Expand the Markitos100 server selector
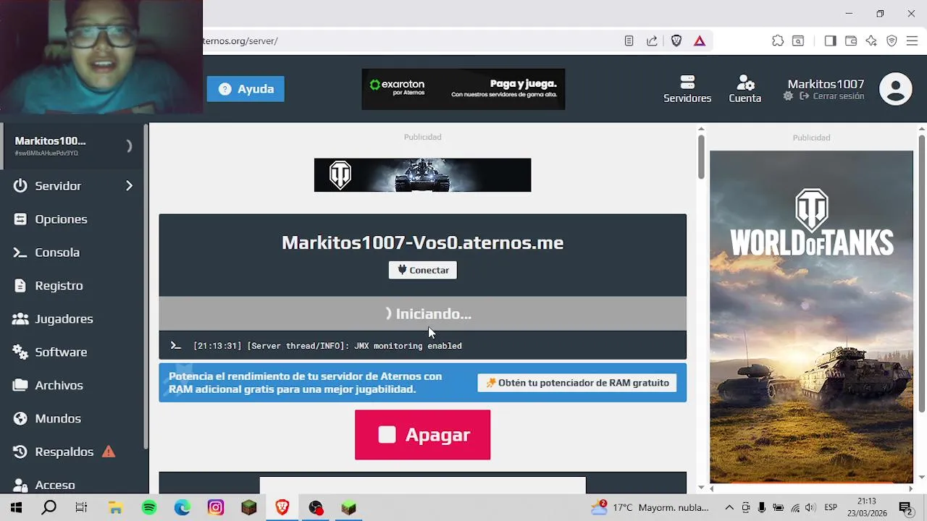Image resolution: width=927 pixels, height=521 pixels. pyautogui.click(x=73, y=145)
